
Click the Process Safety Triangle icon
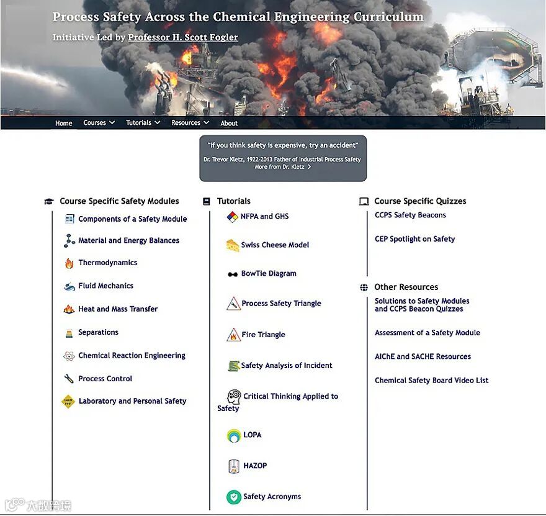pyautogui.click(x=233, y=304)
